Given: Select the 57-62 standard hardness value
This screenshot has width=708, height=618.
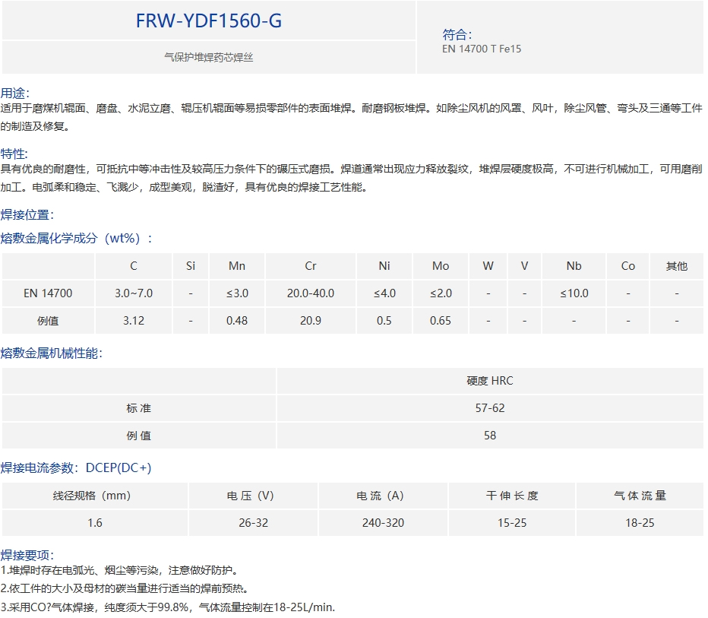Looking at the screenshot, I should (490, 408).
